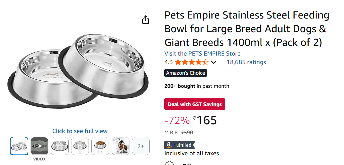Select the first two-bowls thumbnail
The height and width of the screenshot is (165, 344).
(19, 146)
